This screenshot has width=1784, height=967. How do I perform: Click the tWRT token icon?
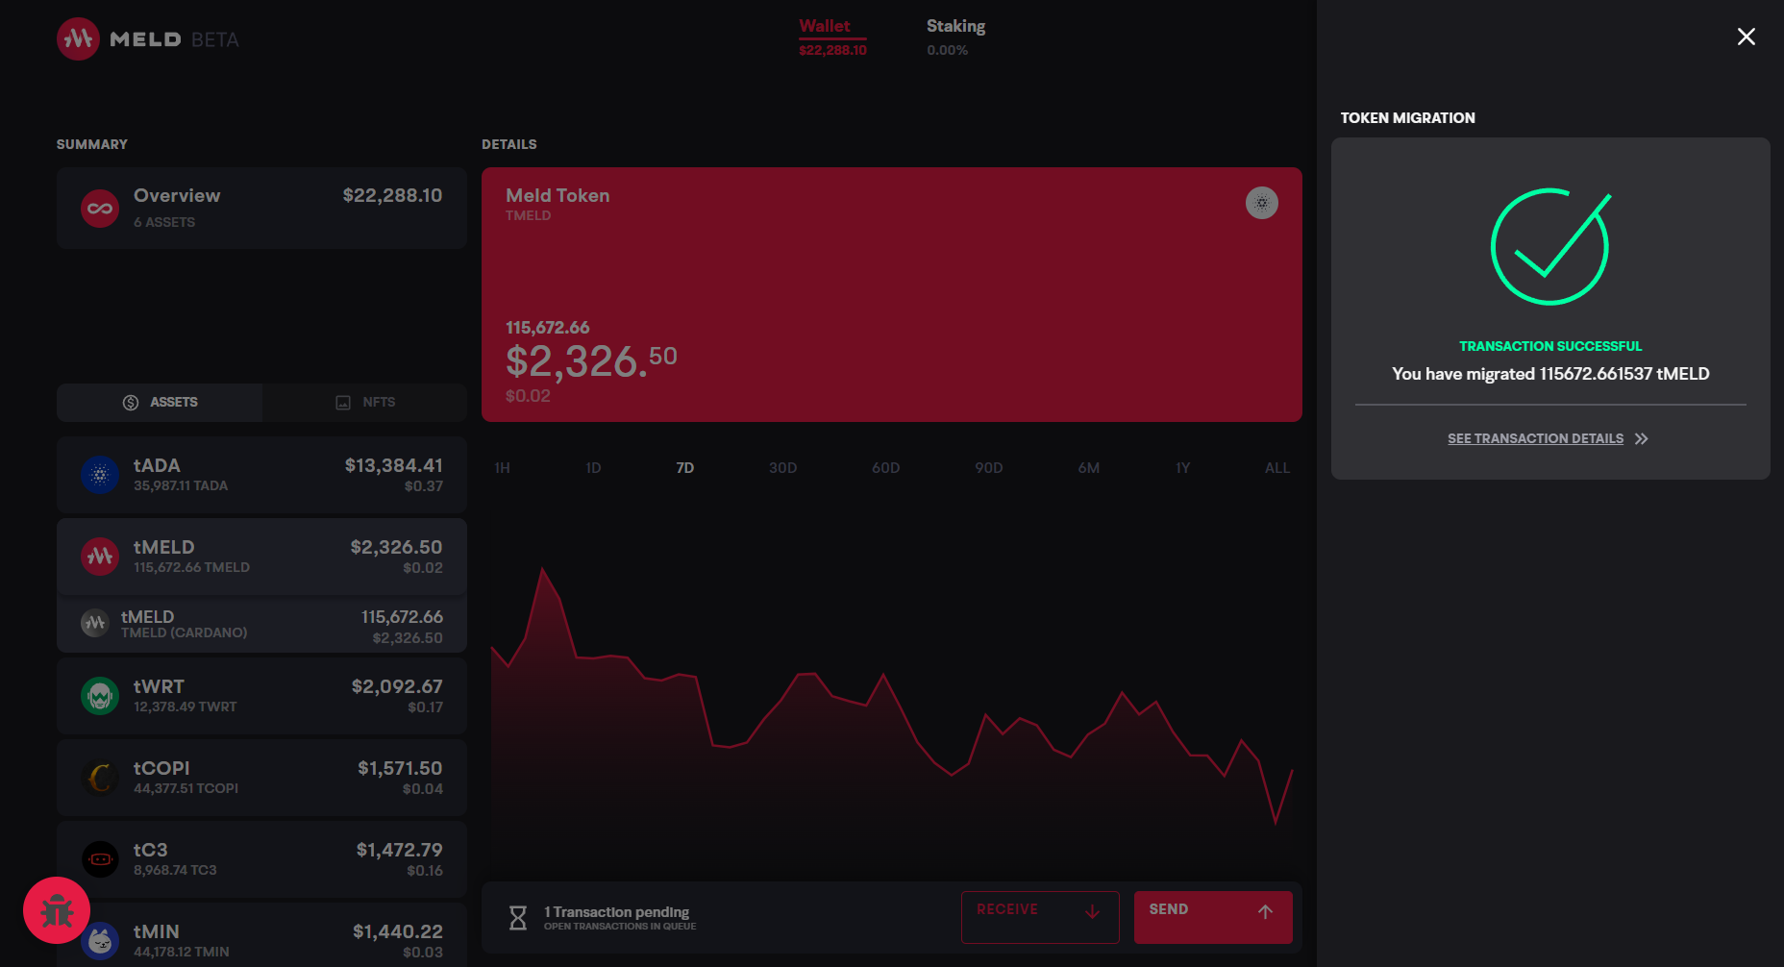100,696
